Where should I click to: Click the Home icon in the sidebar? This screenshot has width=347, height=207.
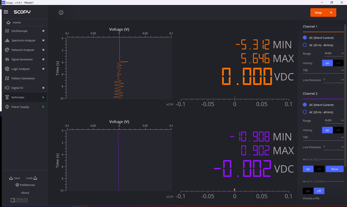coord(8,22)
